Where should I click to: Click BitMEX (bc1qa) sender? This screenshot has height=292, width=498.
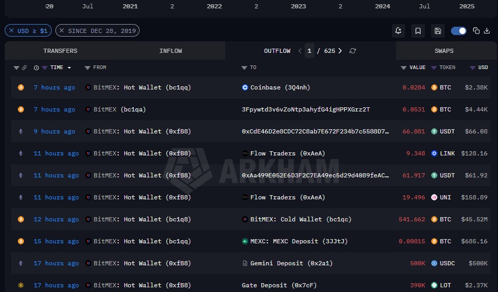(x=120, y=109)
